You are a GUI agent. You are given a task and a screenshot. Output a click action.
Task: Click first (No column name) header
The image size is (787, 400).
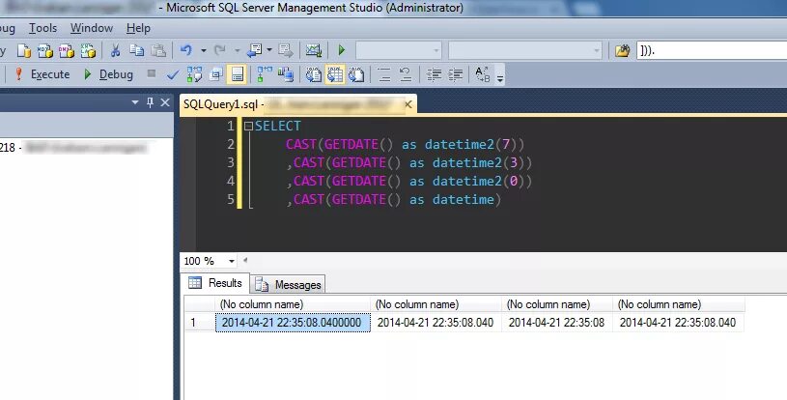pyautogui.click(x=293, y=304)
